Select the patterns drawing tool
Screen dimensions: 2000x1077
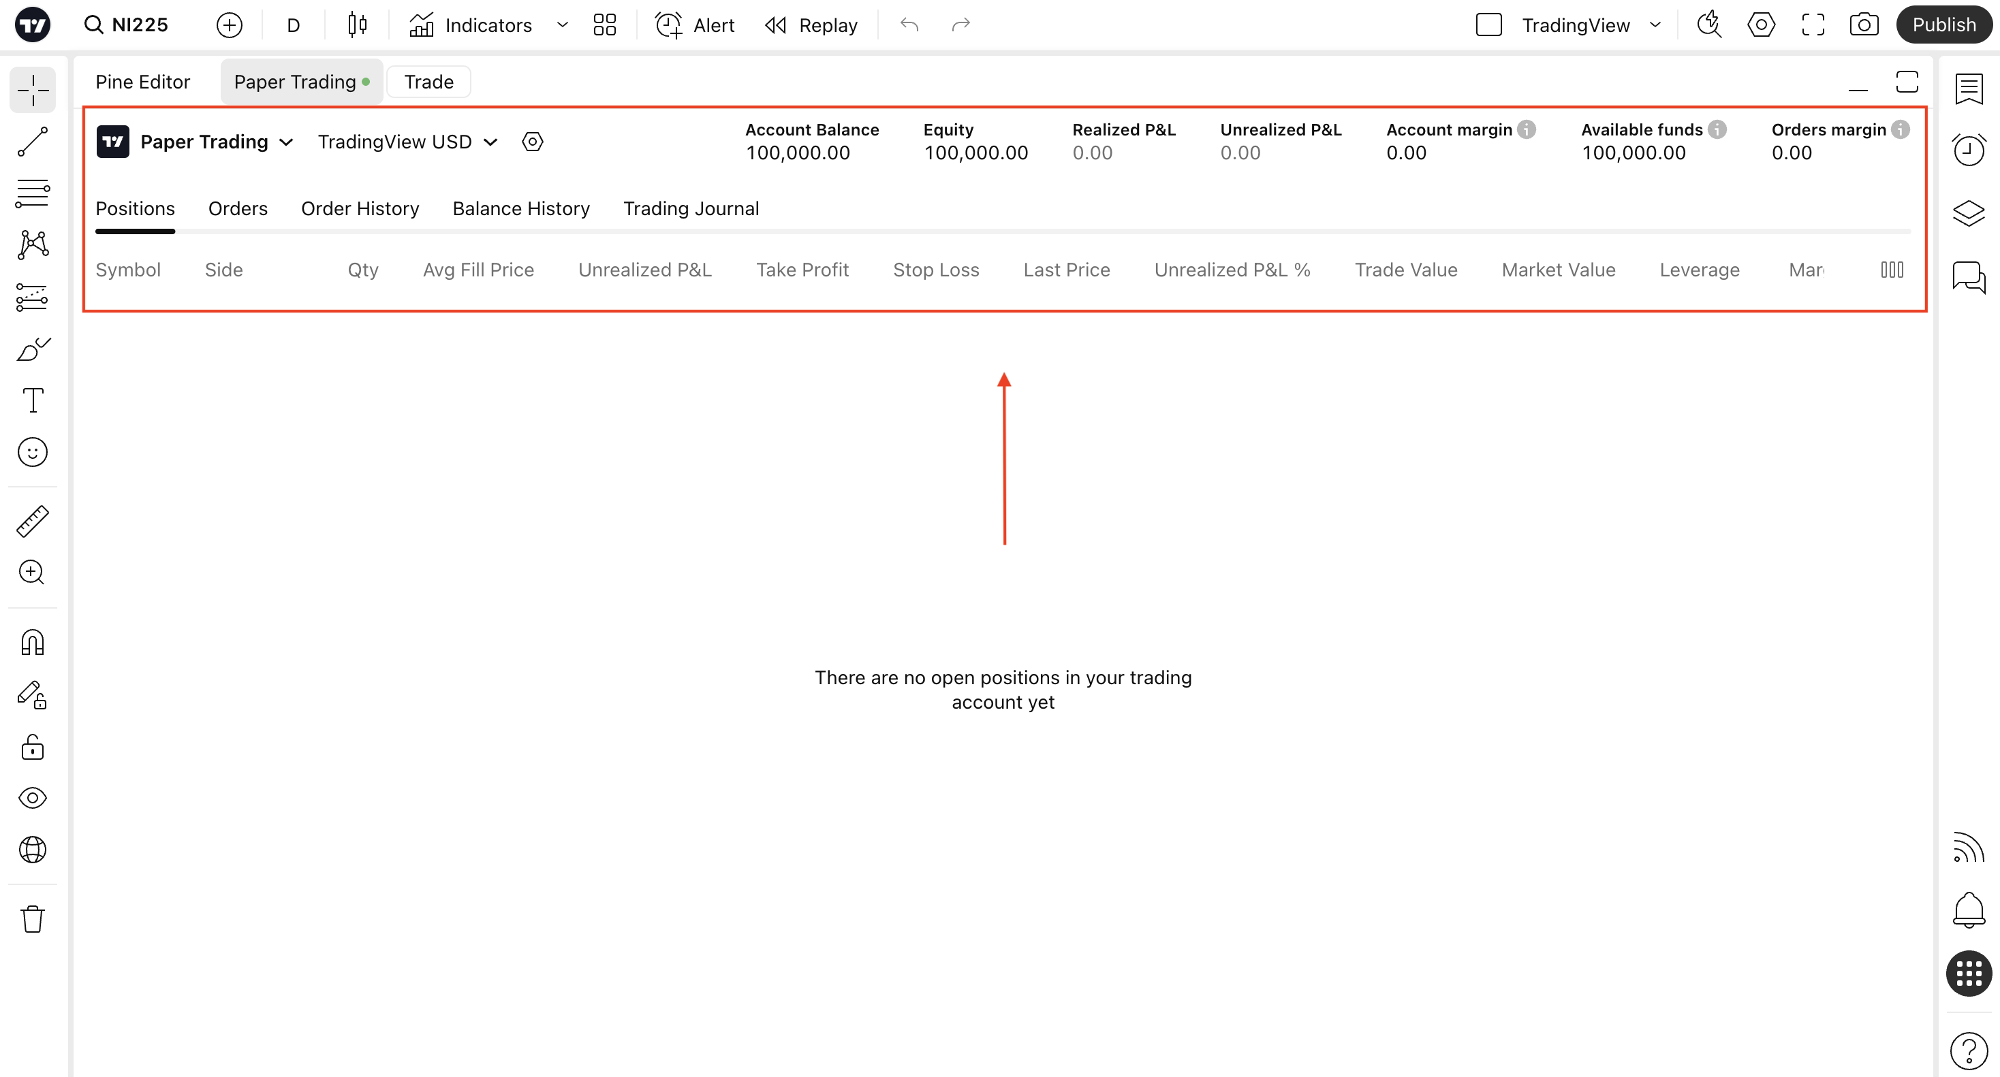click(33, 245)
